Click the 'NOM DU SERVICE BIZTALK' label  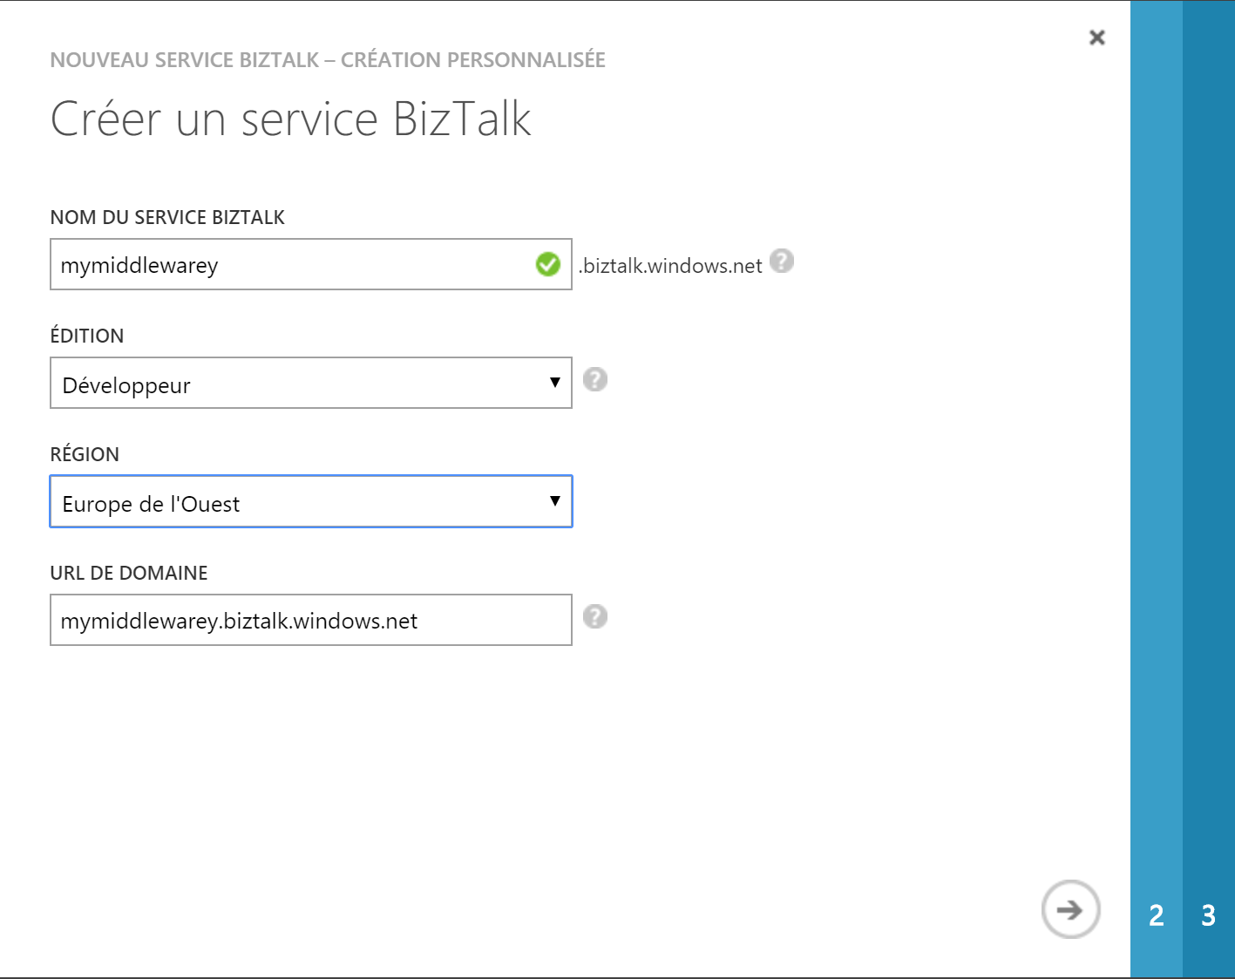pyautogui.click(x=167, y=218)
